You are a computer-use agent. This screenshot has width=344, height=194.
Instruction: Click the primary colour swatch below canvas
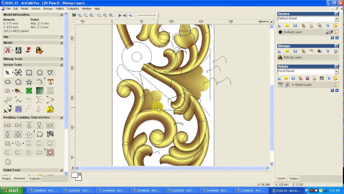click(x=75, y=175)
